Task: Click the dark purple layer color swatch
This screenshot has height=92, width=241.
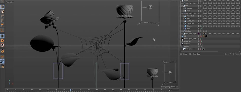Action: pyautogui.click(x=199, y=34)
